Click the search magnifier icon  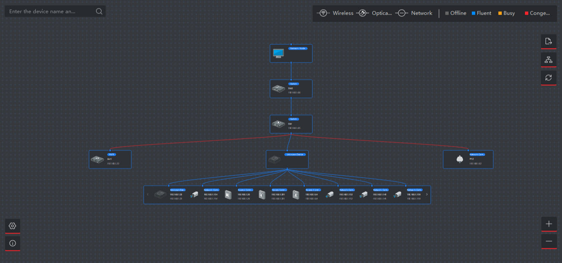[x=99, y=11]
